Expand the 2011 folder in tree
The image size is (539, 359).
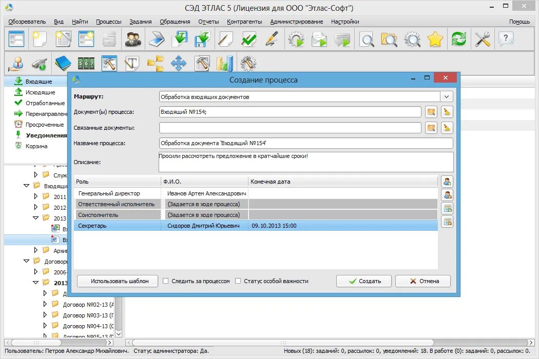[36, 196]
